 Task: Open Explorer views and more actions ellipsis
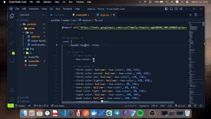coord(44,15)
